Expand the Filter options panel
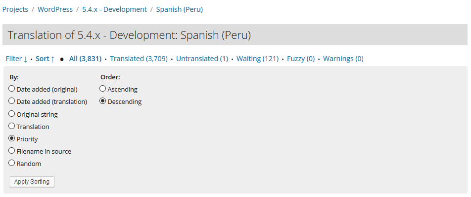Screen dimensions: 471x197 [x=16, y=59]
